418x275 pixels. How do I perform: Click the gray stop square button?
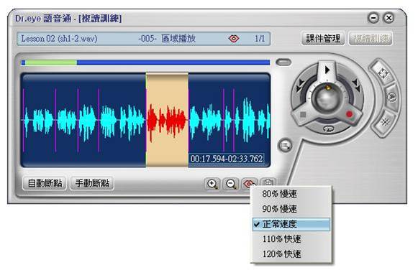coord(303,115)
